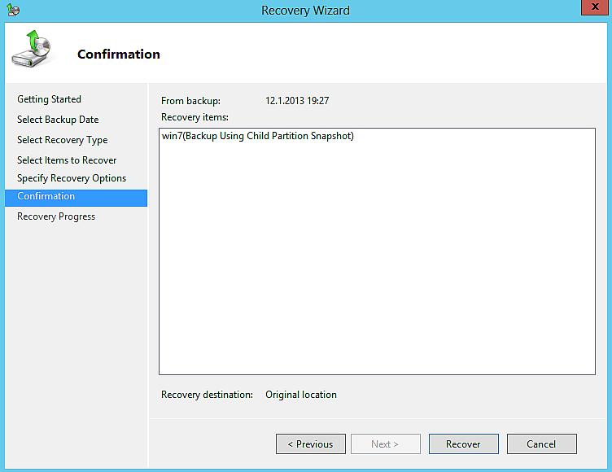
Task: Click the Recovery Wizard title bar icon
Action: click(13, 10)
